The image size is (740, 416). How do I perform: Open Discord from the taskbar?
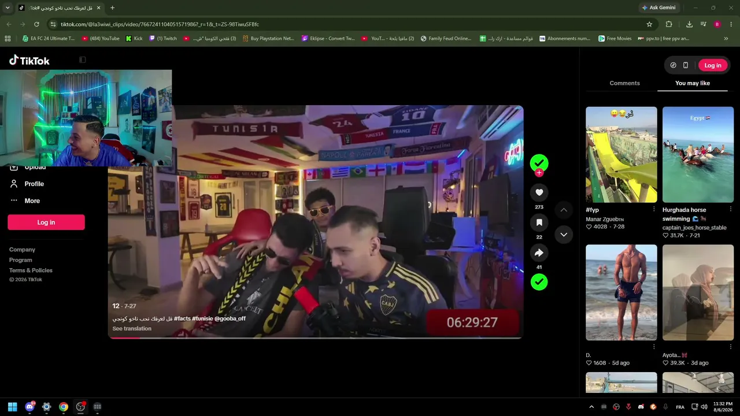(x=29, y=407)
